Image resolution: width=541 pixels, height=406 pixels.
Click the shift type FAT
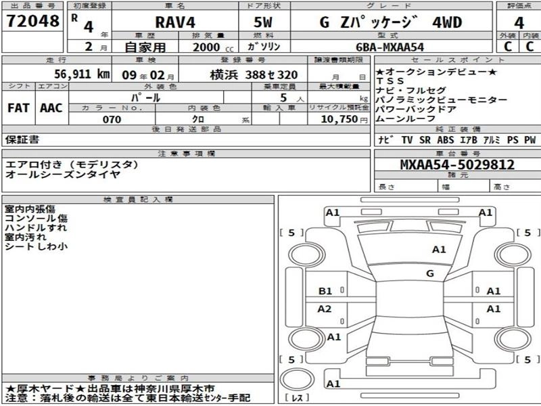(18, 108)
